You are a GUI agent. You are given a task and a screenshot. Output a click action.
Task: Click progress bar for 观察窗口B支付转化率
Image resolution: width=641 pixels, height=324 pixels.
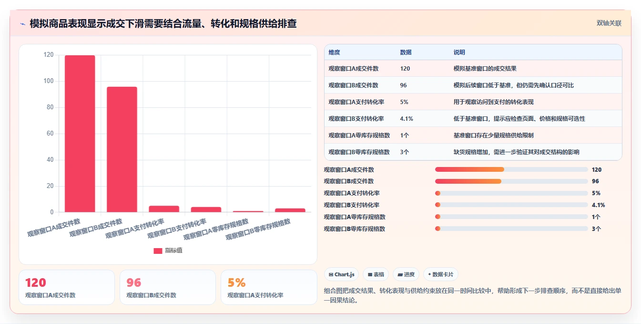click(x=511, y=205)
